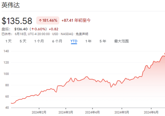Click the 60 y-axis label

[x=7, y=97]
